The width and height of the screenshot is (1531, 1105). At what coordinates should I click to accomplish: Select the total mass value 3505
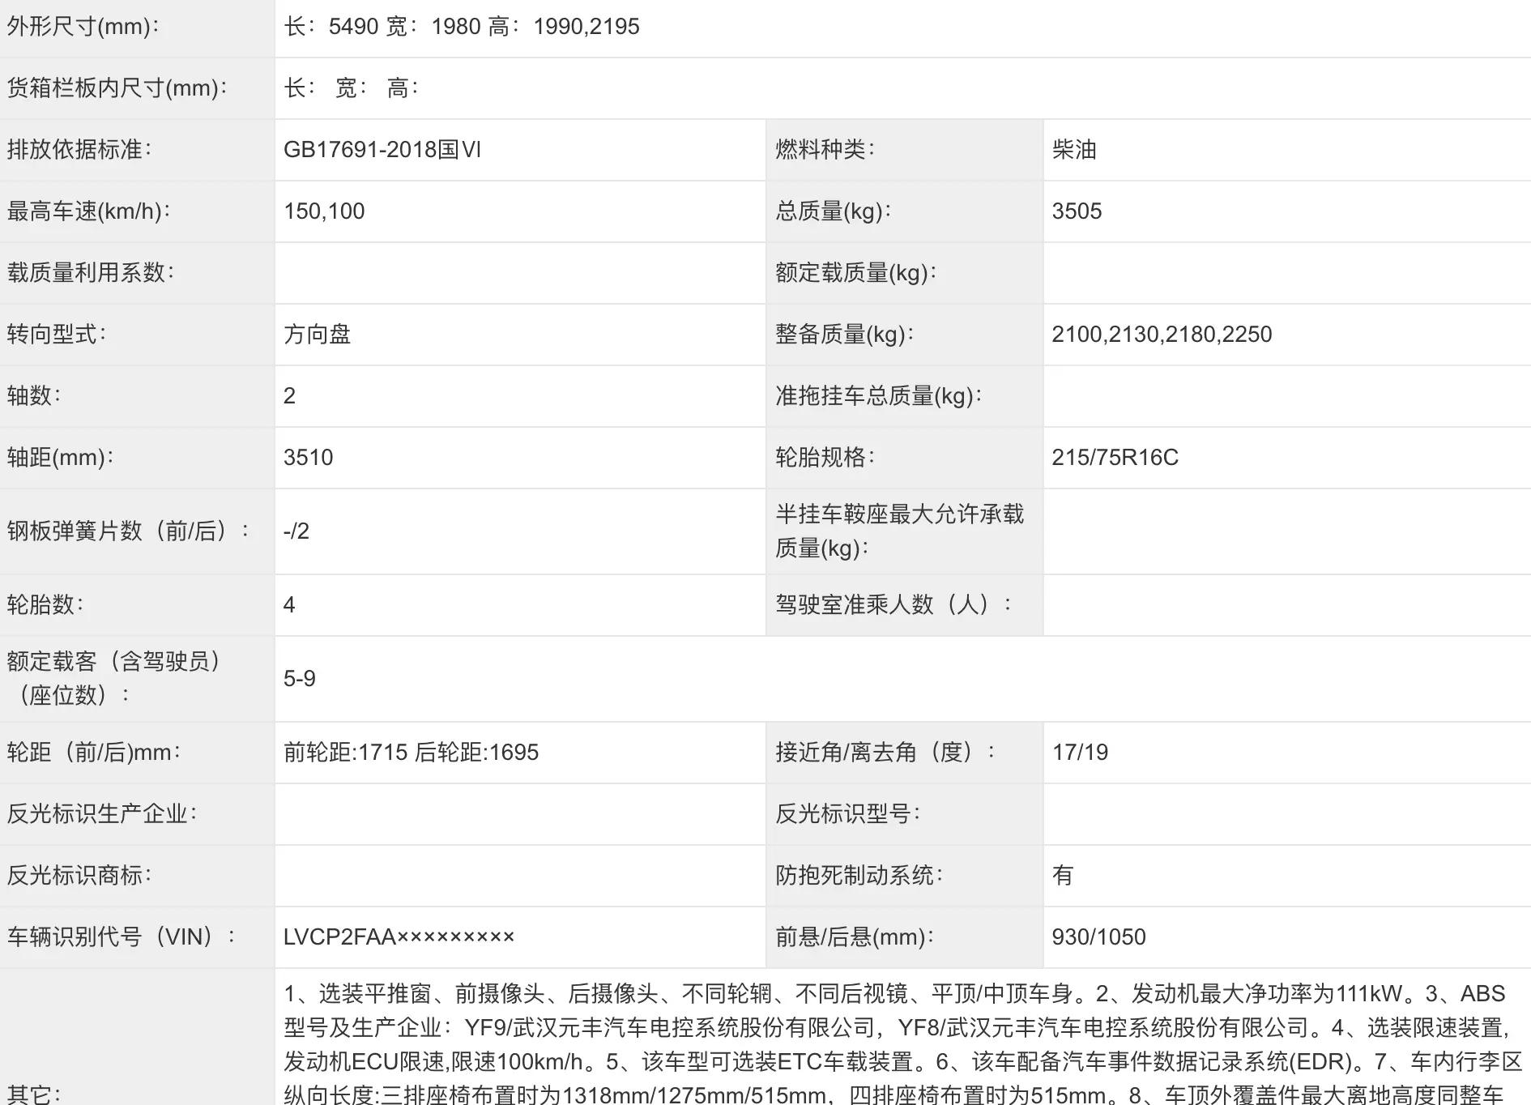point(1077,211)
